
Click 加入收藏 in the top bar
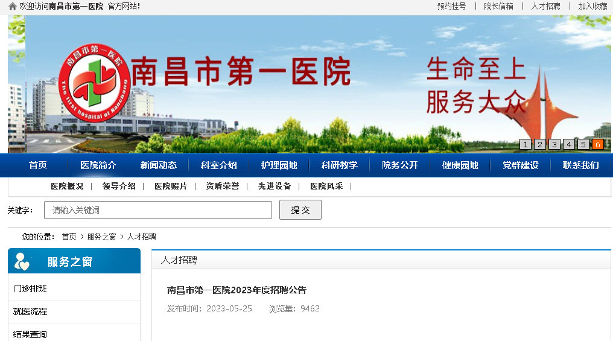click(592, 6)
